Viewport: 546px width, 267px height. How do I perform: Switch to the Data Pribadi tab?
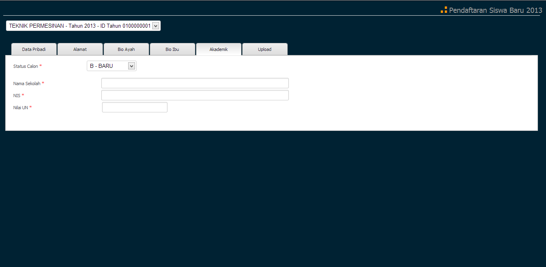(34, 49)
